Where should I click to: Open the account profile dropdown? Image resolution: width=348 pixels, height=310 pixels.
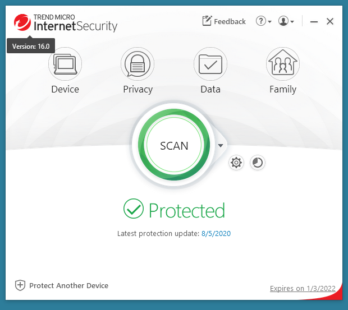[286, 21]
